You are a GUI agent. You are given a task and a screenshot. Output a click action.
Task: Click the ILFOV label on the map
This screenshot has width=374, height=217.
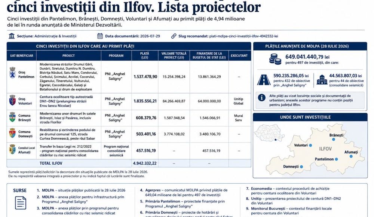click(325, 149)
